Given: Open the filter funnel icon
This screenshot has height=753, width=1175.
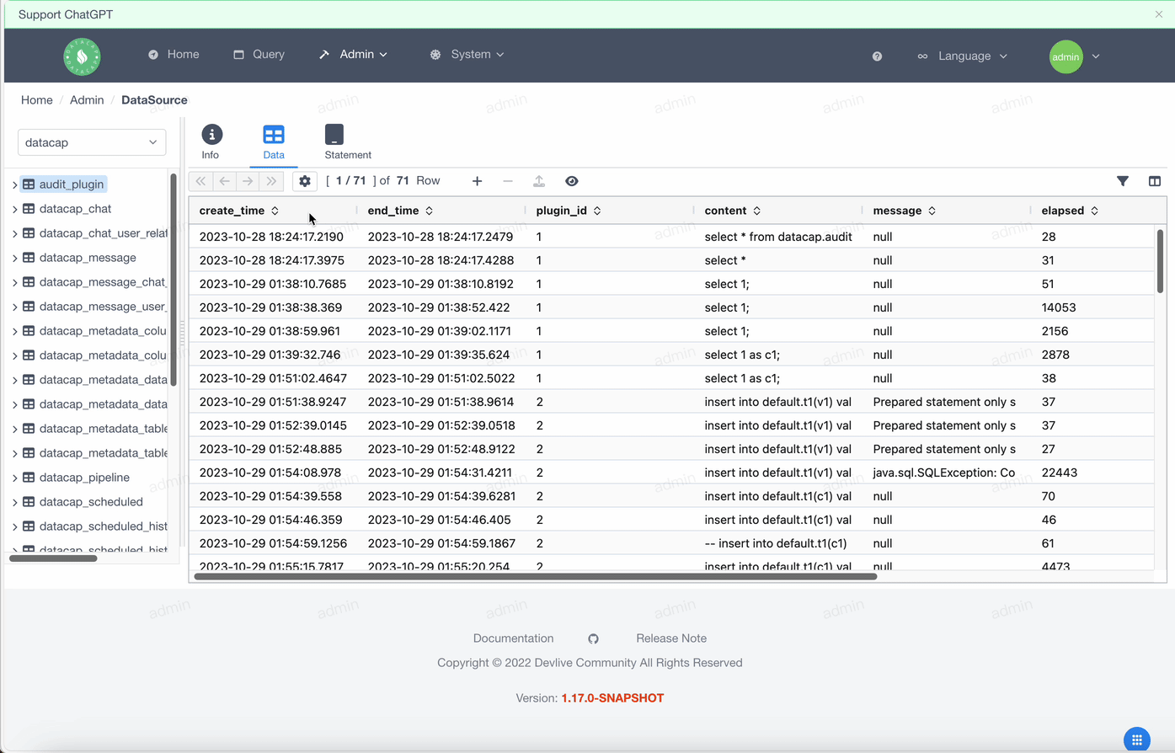Looking at the screenshot, I should pos(1123,181).
